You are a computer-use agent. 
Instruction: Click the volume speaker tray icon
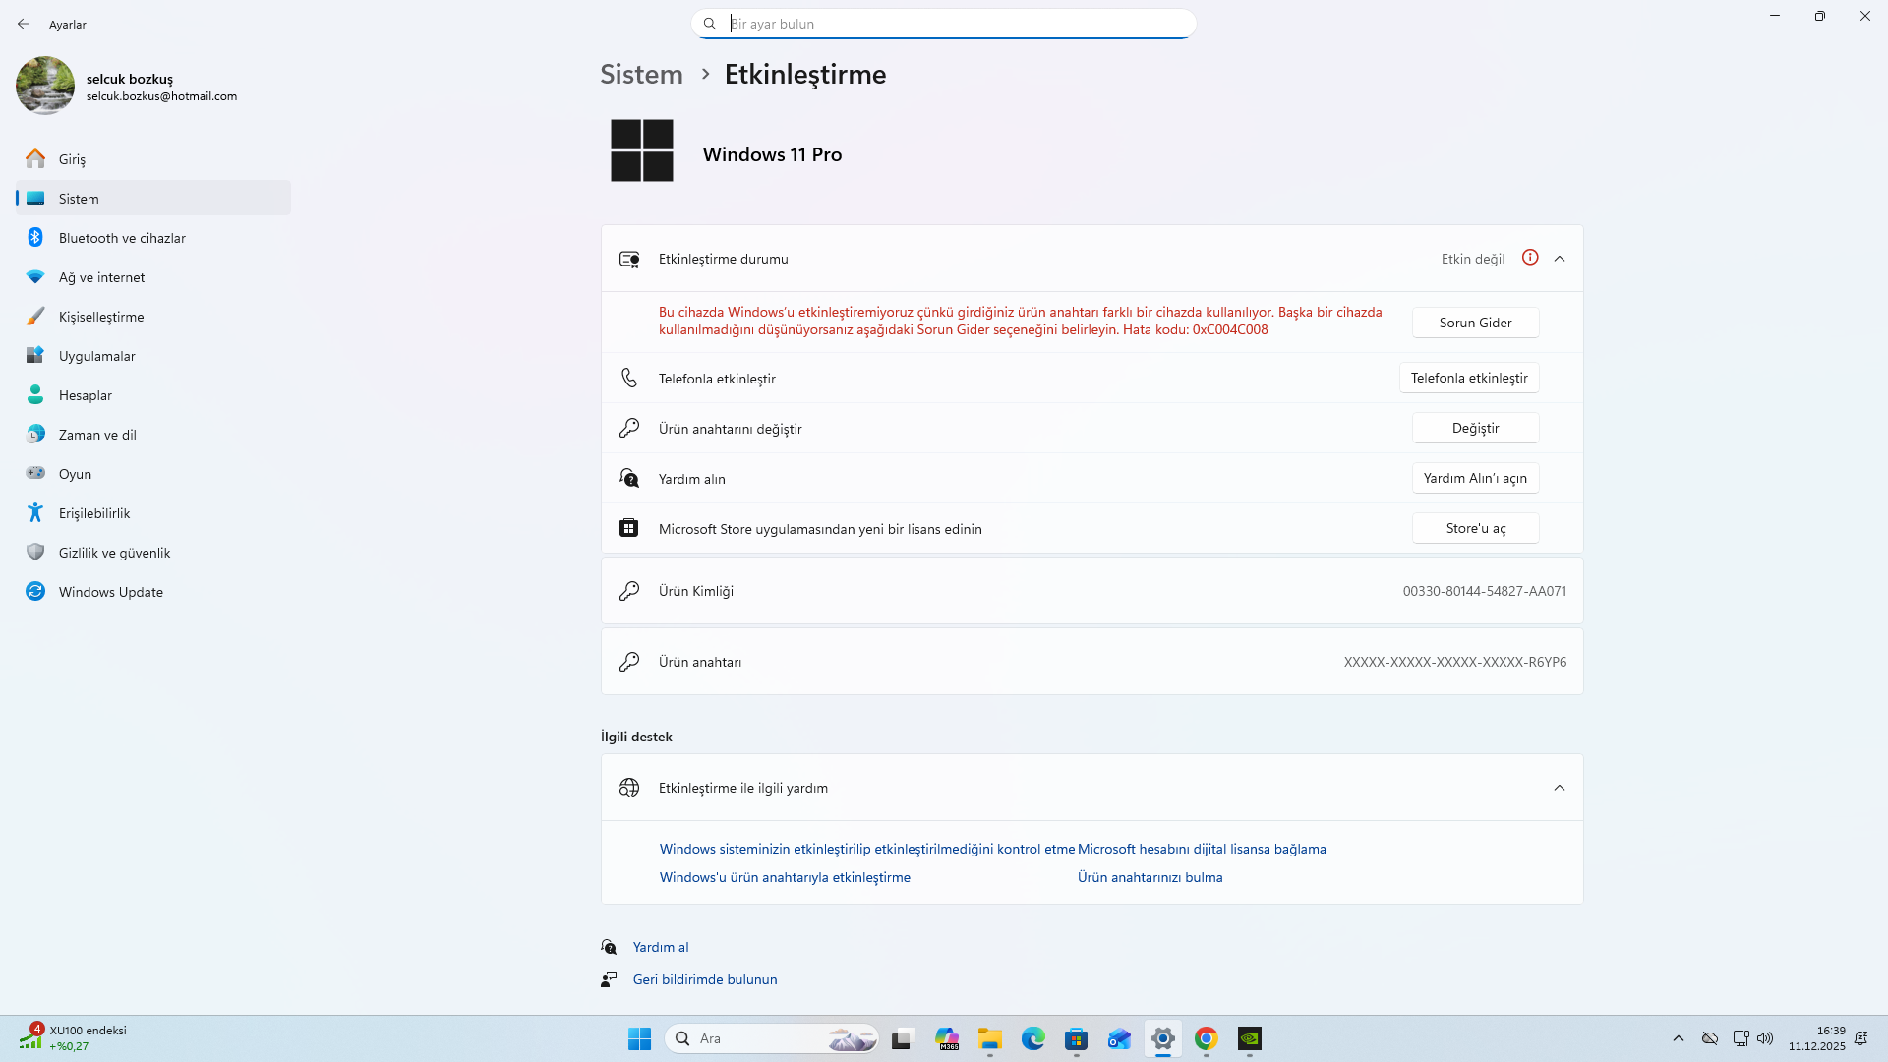1765,1038
